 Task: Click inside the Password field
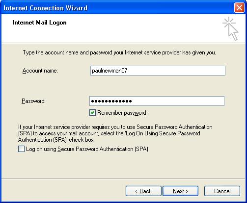pos(157,101)
